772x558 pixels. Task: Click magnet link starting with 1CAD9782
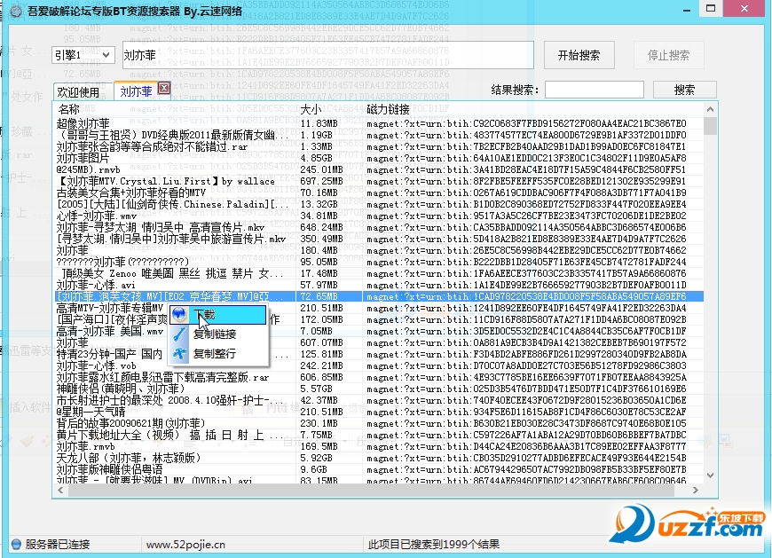[526, 296]
